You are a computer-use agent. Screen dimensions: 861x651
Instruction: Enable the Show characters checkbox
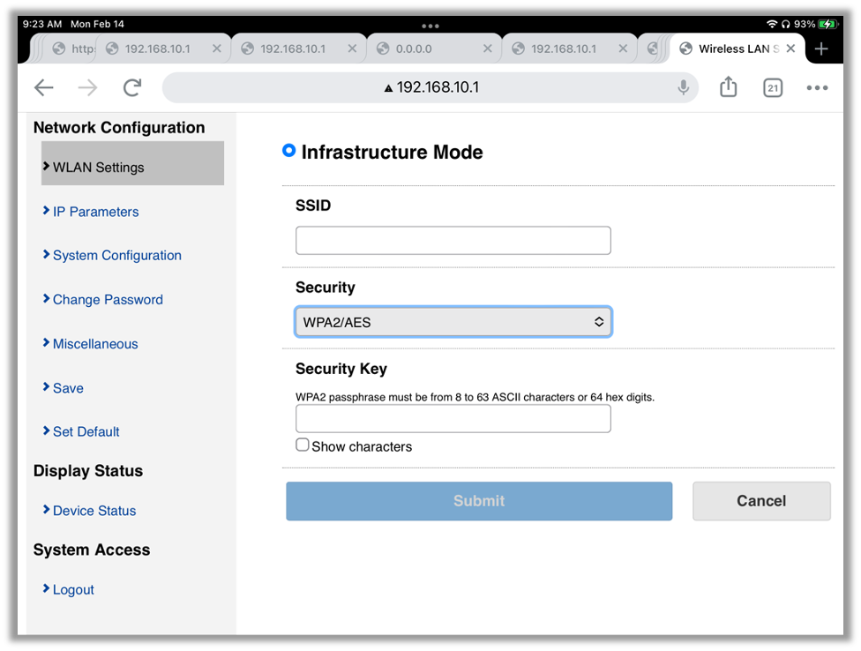[303, 445]
